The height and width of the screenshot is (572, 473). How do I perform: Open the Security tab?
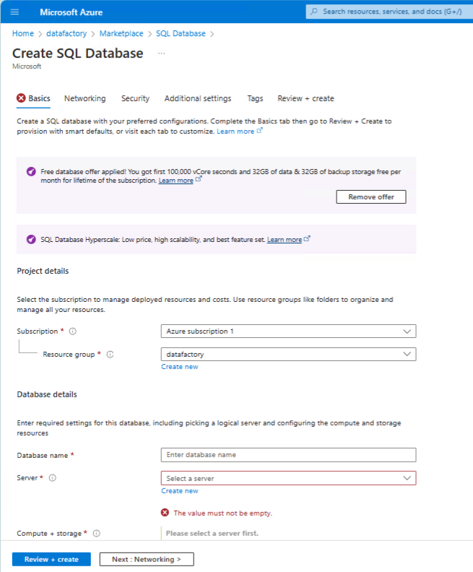[135, 98]
